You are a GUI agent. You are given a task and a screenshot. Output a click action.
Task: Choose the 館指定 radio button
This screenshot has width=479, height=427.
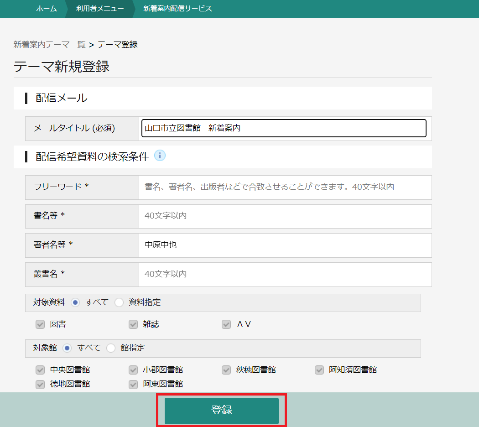111,348
